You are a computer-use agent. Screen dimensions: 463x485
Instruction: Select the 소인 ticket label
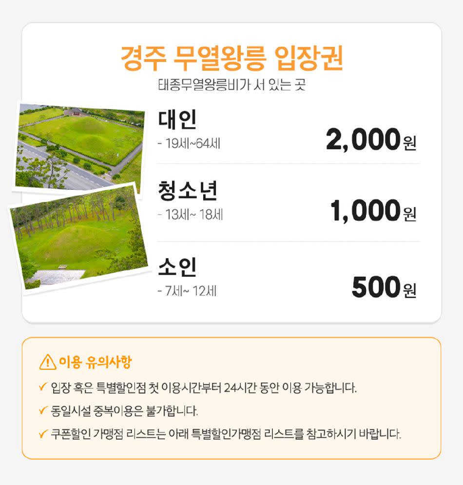[x=177, y=266]
